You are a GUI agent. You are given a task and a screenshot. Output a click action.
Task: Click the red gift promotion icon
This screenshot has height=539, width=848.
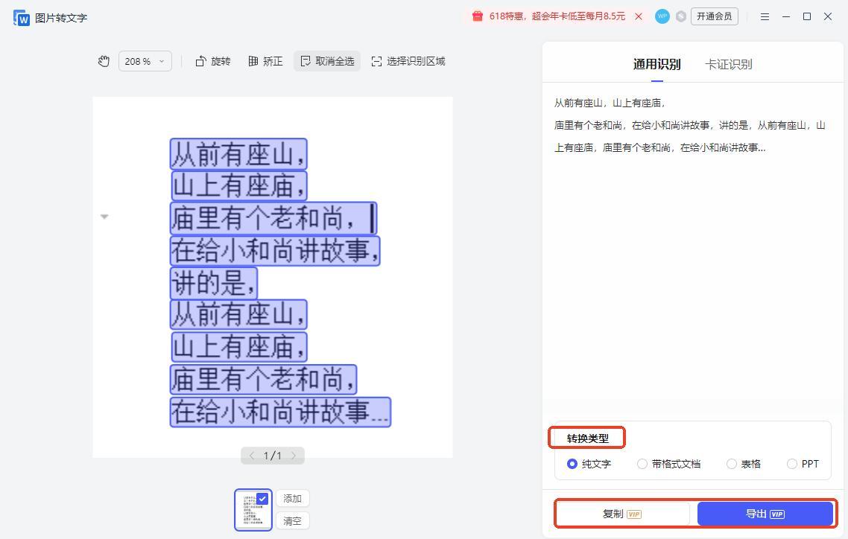(478, 16)
